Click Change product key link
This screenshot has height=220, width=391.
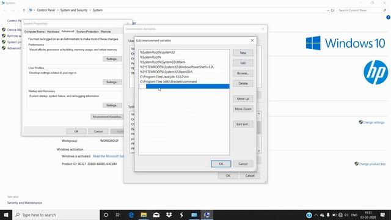tap(372, 164)
